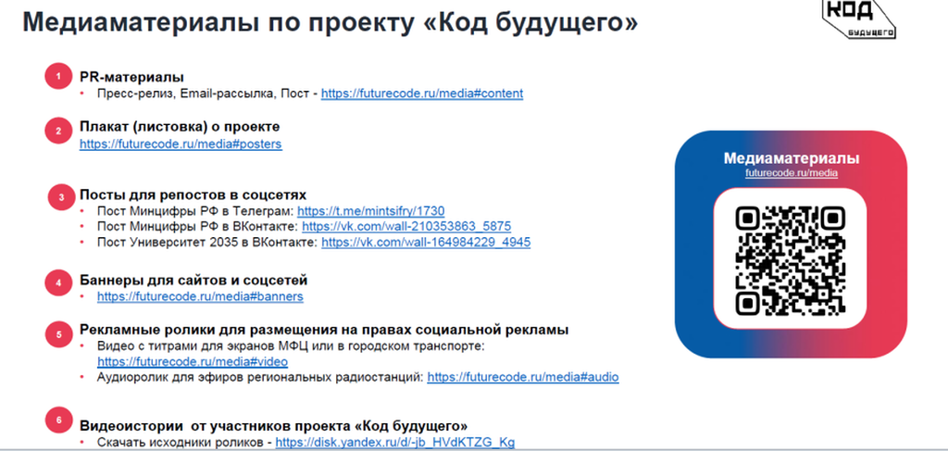
Task: Open the futurecode.ru/media#audio link
Action: coord(523,377)
